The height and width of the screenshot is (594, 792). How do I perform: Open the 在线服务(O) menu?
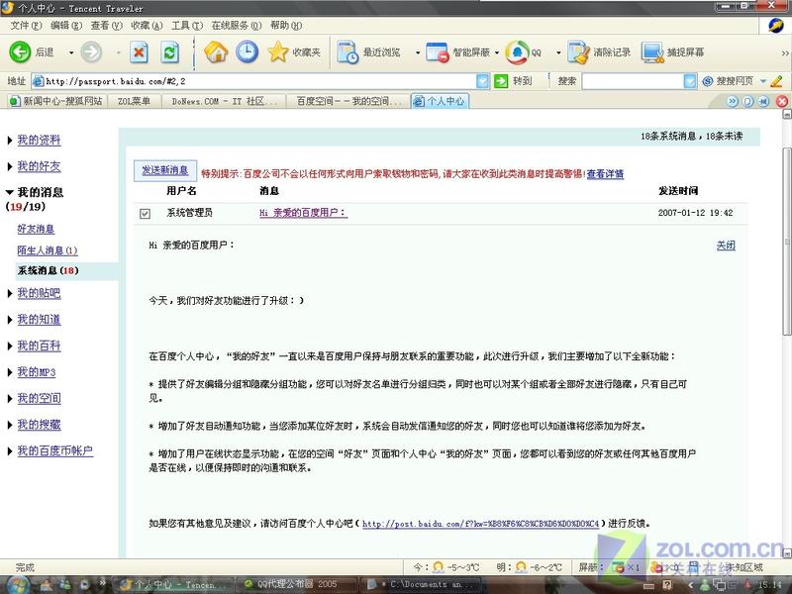(237, 26)
